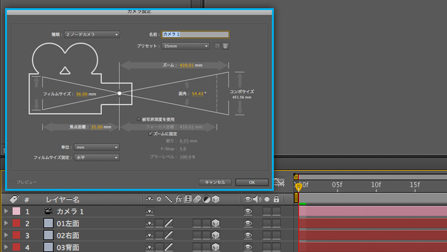Click the # index column header
This screenshot has width=447, height=252.
click(x=26, y=200)
